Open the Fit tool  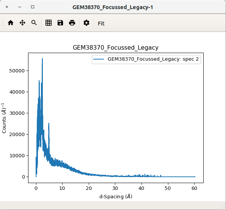[101, 24]
